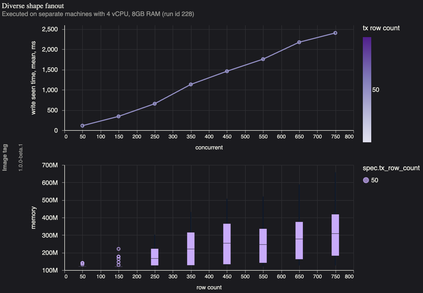Click the memory box at row count 450
The image size is (423, 293).
227,244
